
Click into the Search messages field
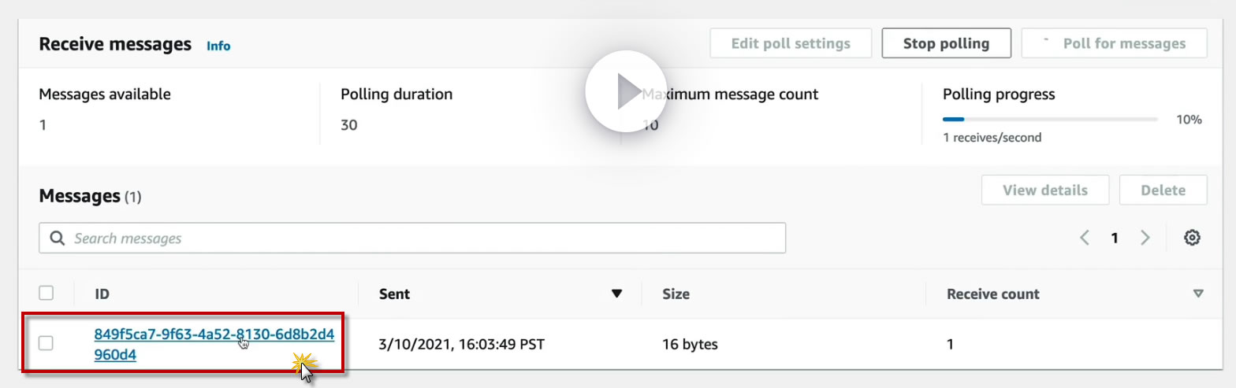coord(426,238)
